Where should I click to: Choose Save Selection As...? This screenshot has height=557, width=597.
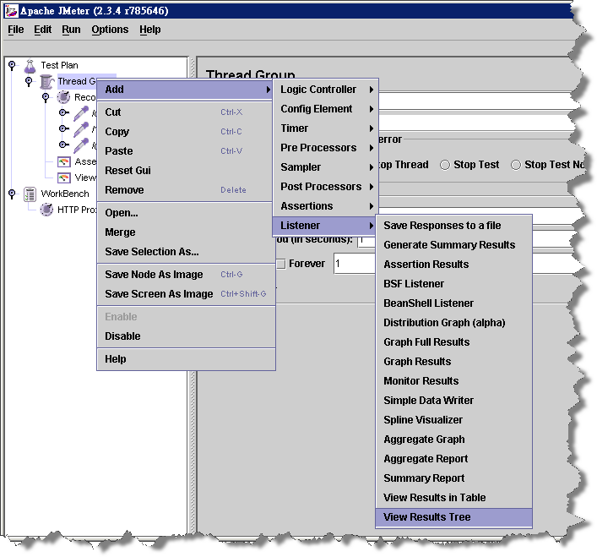point(186,252)
